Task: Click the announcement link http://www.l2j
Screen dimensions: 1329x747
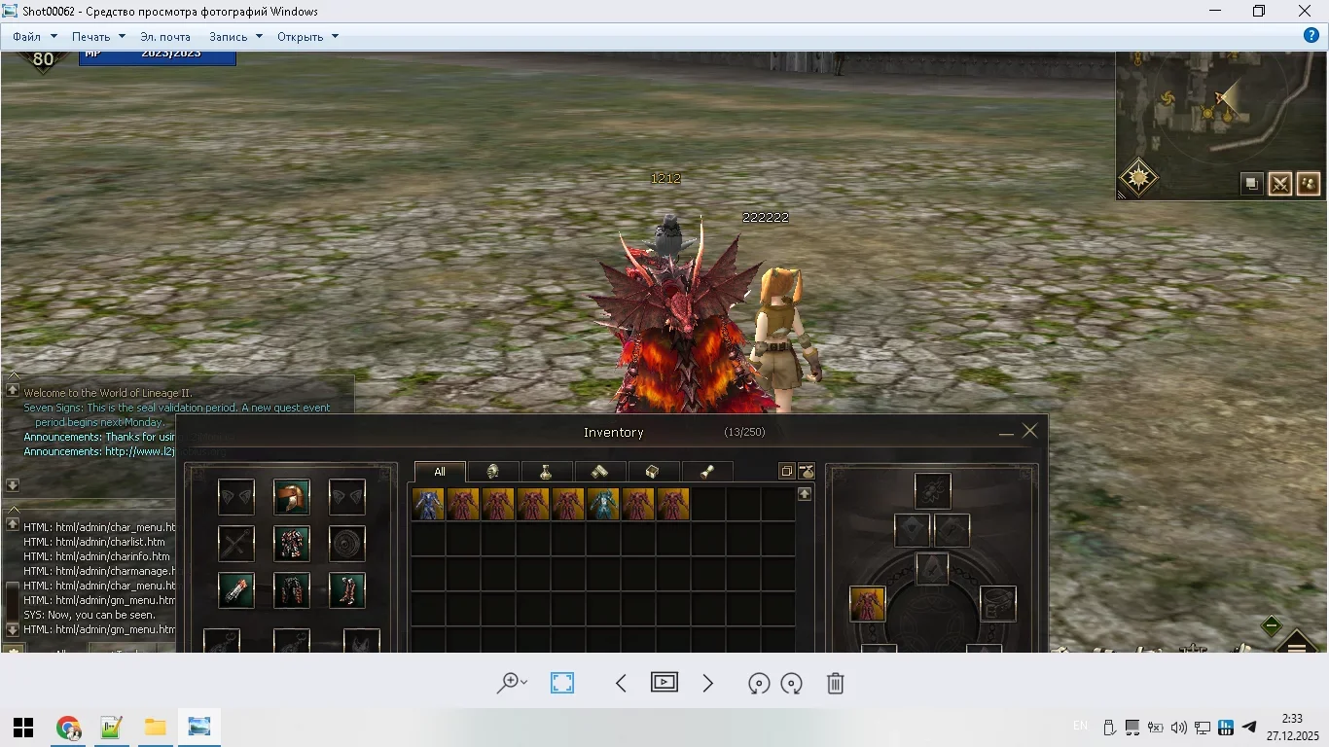Action: coord(140,451)
